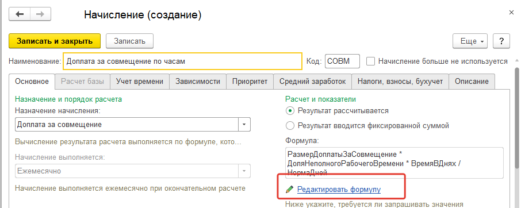521x208 pixels.
Task: Choose 'Результат вводится фиксированной суммой' option
Action: pyautogui.click(x=290, y=126)
